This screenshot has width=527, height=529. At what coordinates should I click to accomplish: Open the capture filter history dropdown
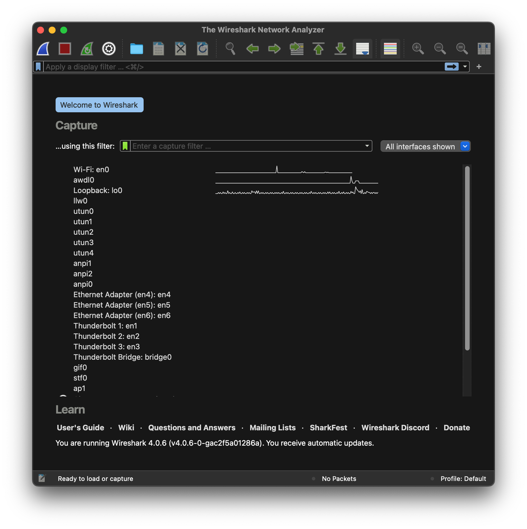tap(367, 146)
